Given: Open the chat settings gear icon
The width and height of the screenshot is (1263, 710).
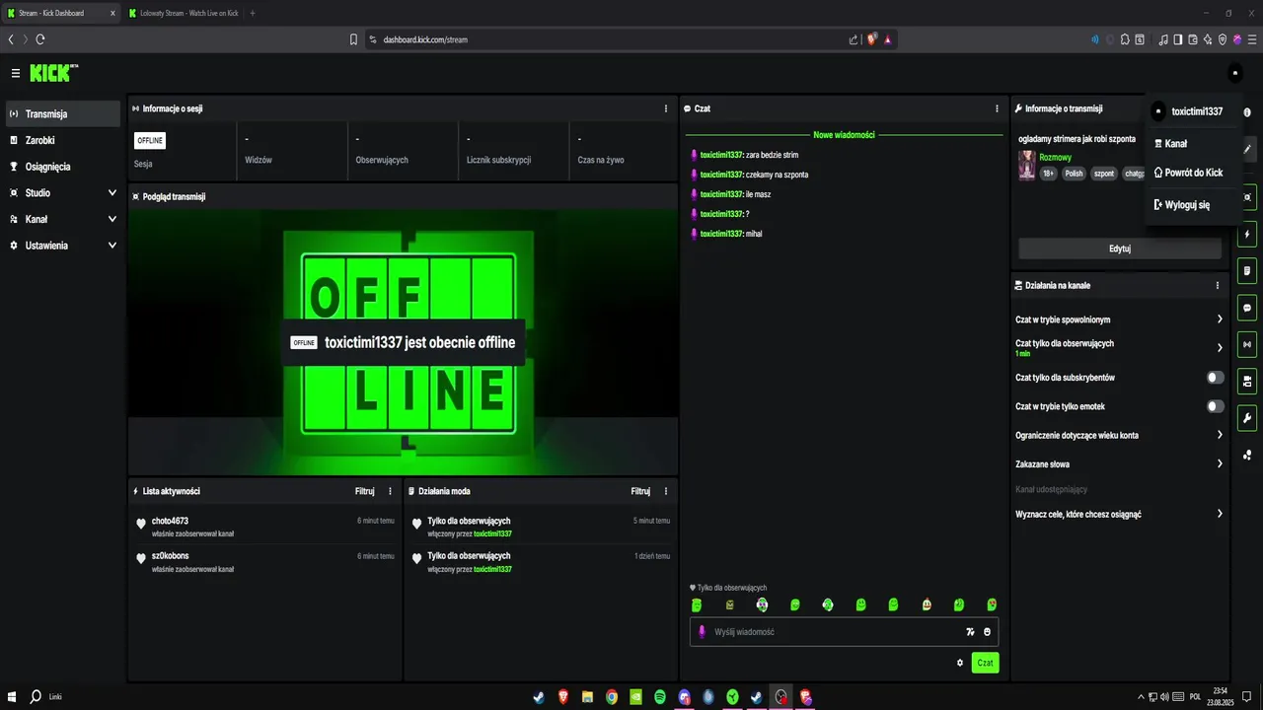Looking at the screenshot, I should pyautogui.click(x=960, y=663).
